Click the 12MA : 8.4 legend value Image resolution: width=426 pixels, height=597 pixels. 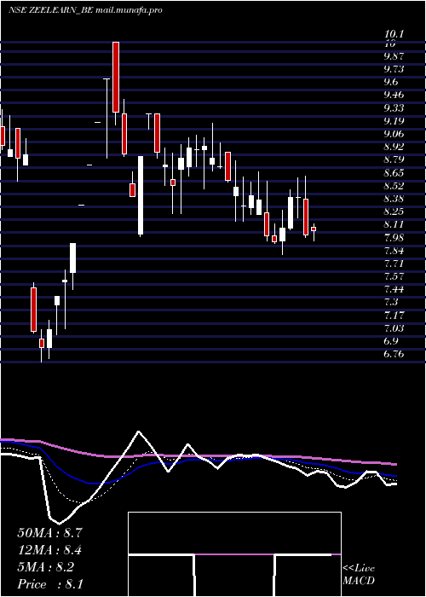[x=49, y=550]
